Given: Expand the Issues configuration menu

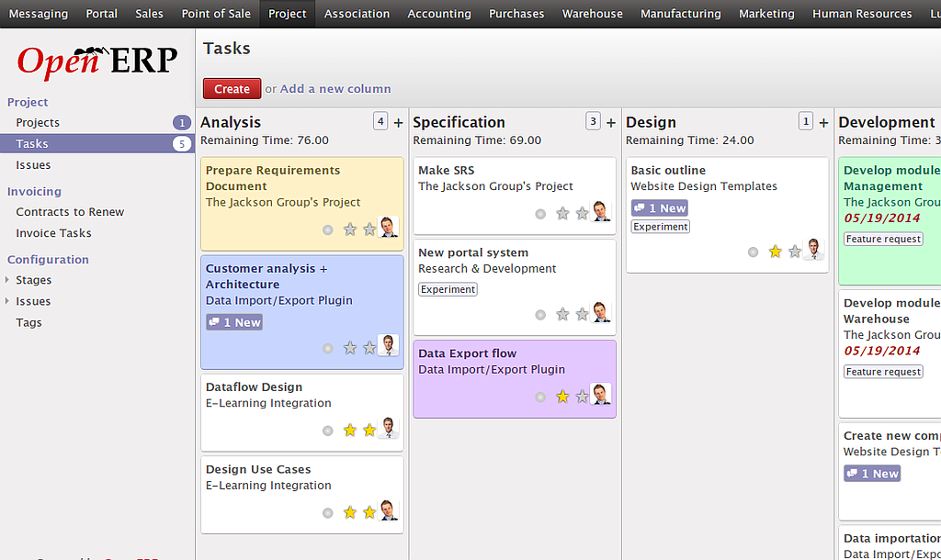Looking at the screenshot, I should click(7, 301).
